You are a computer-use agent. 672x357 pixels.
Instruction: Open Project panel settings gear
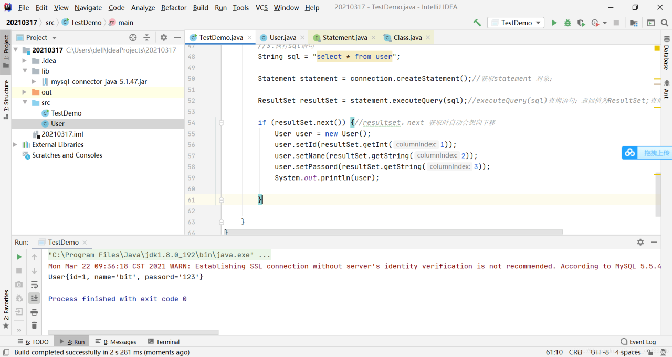(163, 37)
